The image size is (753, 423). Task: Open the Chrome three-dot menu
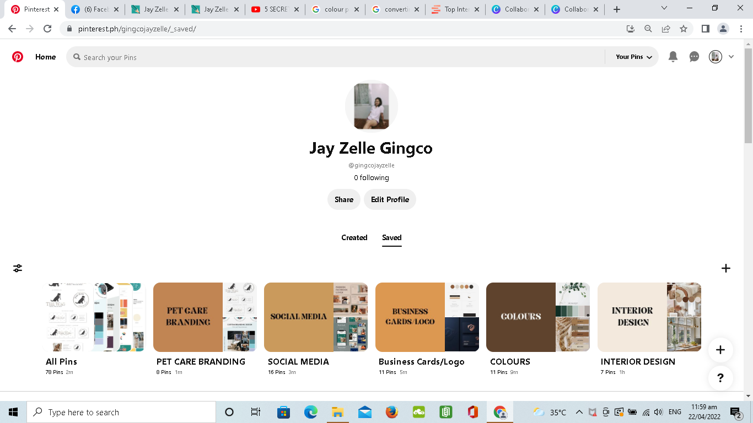[741, 29]
